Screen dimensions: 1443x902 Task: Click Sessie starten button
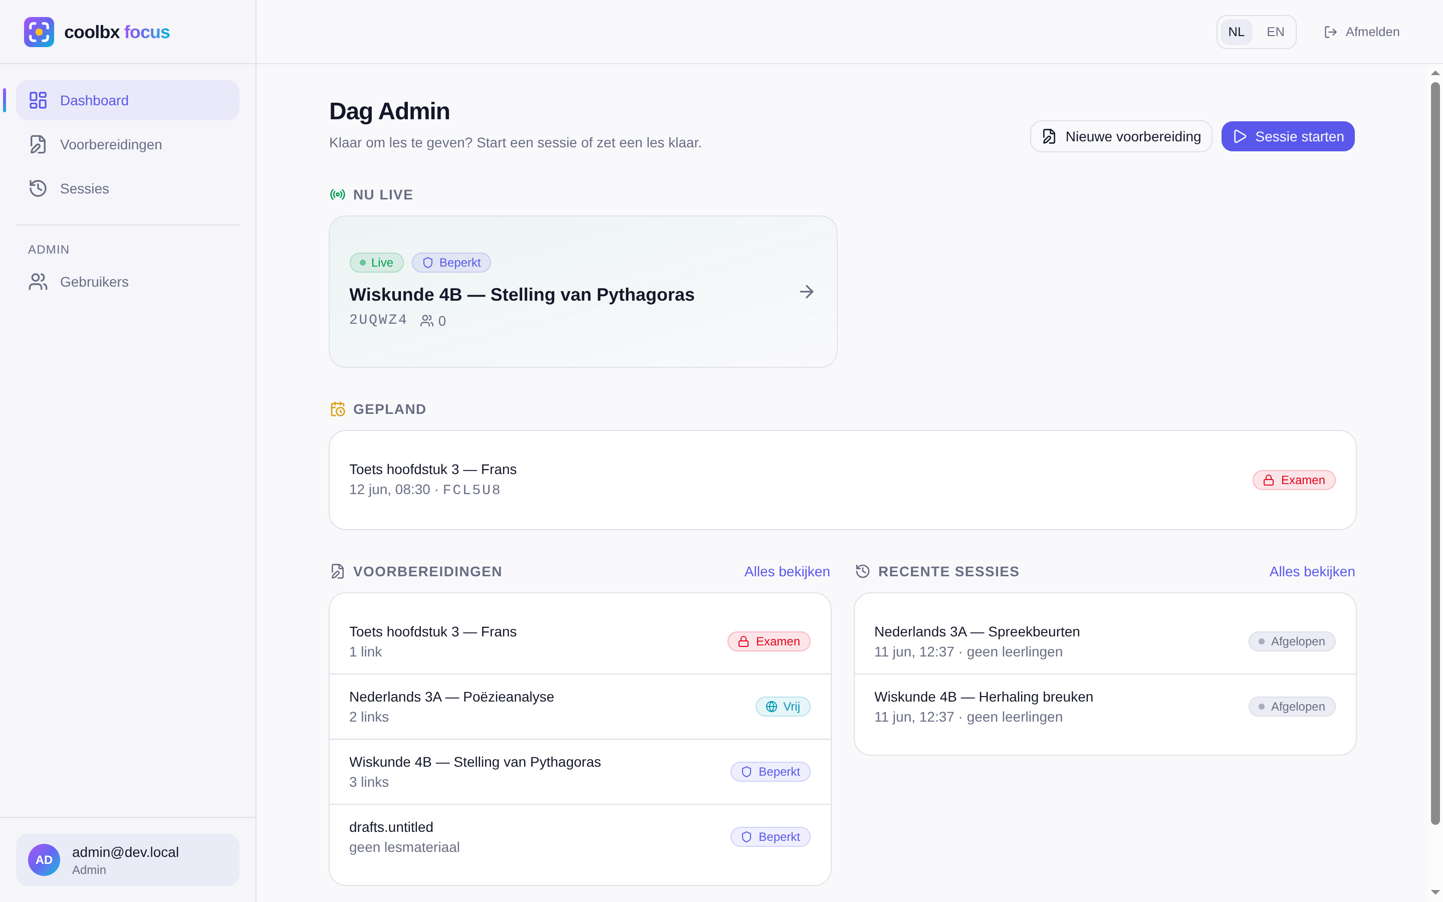click(1288, 137)
